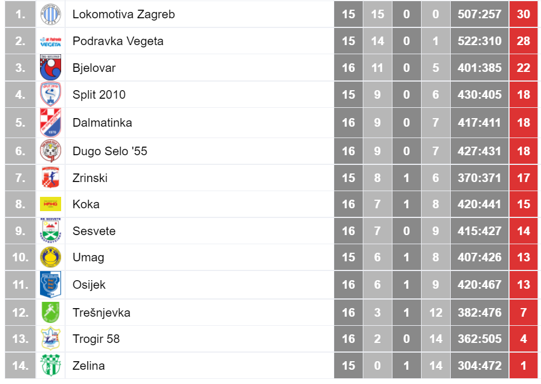Select the 522:310 goal difference cell
Image resolution: width=541 pixels, height=384 pixels.
click(479, 41)
